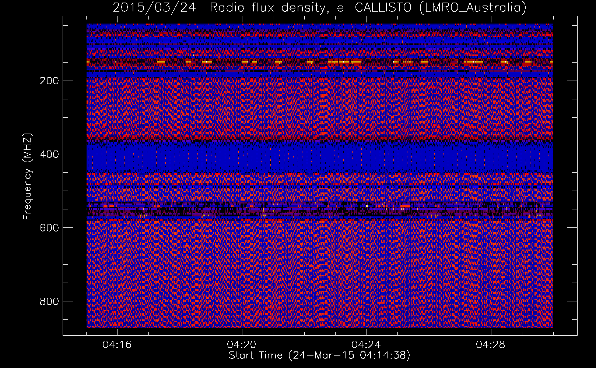Click the 04:24 time tick label

click(x=366, y=345)
